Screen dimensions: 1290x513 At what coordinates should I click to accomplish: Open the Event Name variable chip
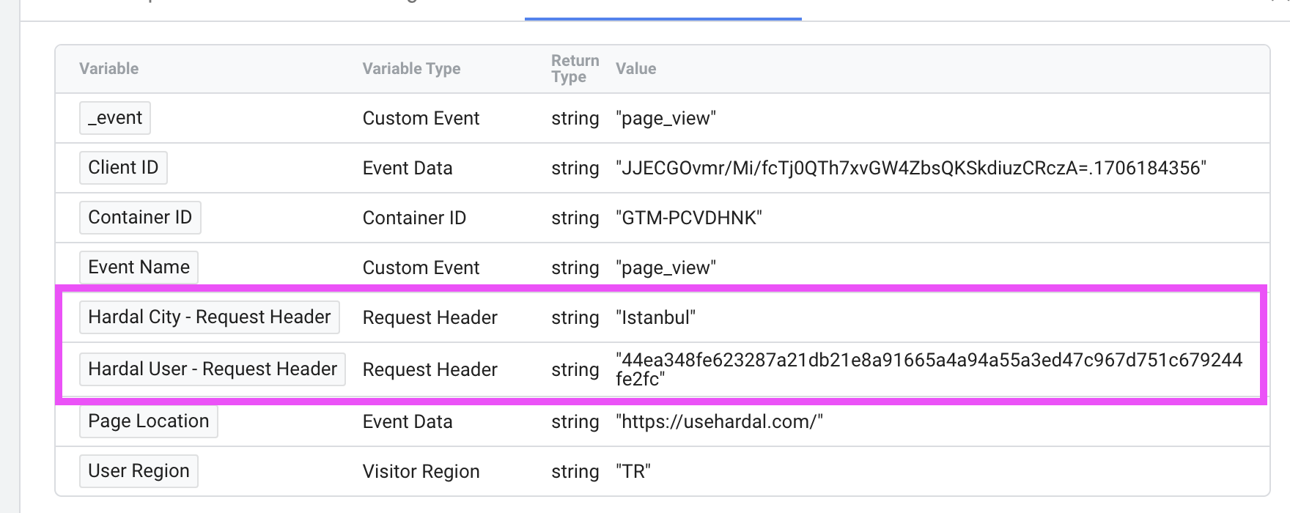coord(139,267)
